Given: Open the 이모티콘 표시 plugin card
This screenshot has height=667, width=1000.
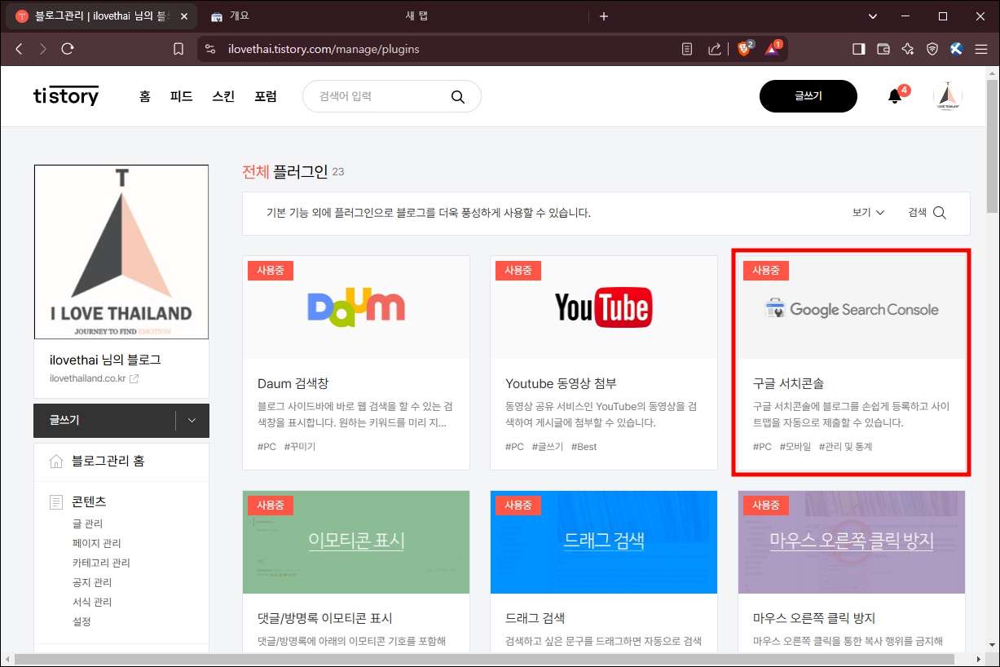Looking at the screenshot, I should tap(356, 572).
